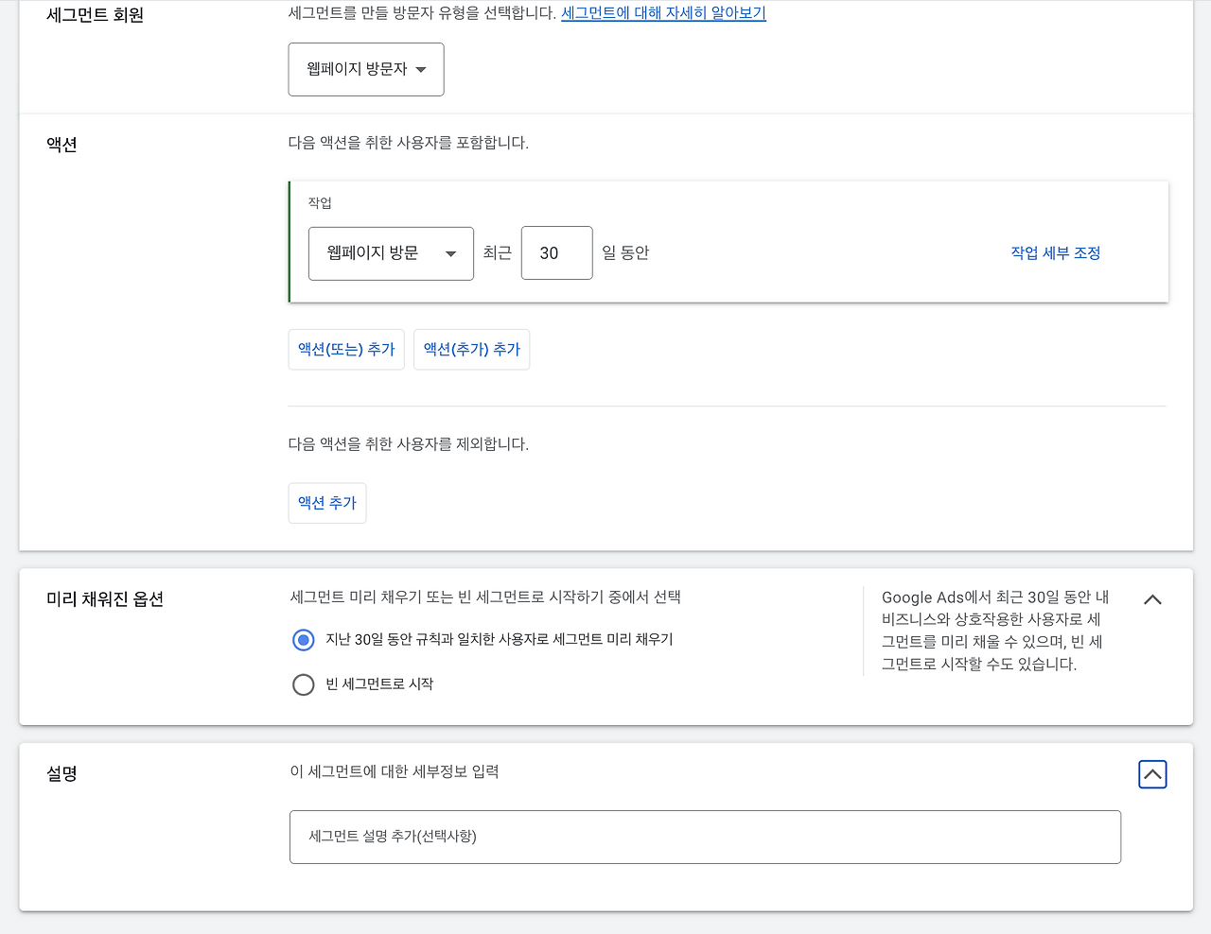1211x934 pixels.
Task: Click 작업 세부 조정 link
Action: click(x=1055, y=252)
